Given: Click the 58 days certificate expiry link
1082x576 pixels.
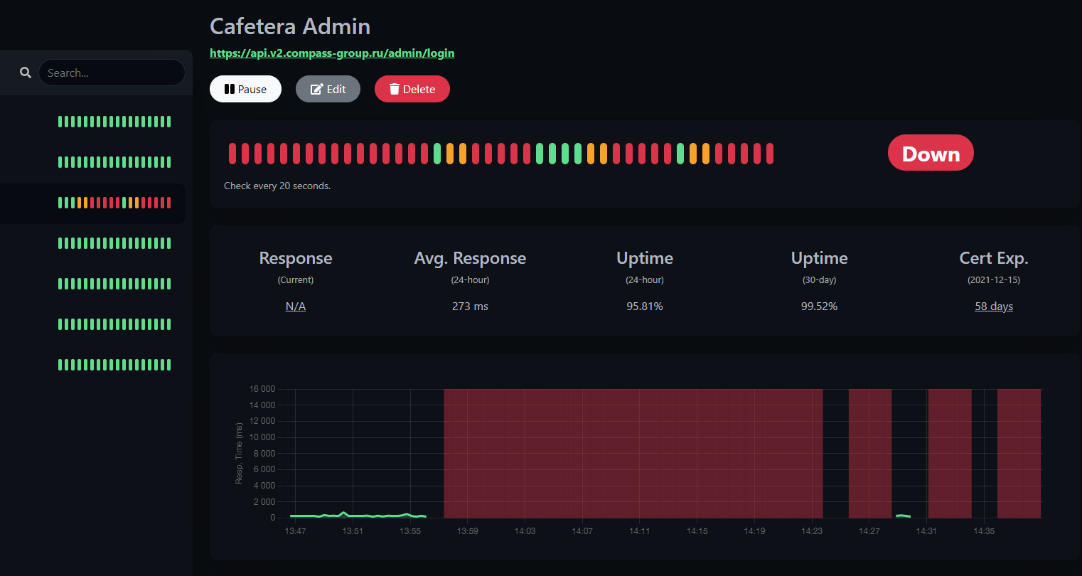Looking at the screenshot, I should click(x=993, y=306).
